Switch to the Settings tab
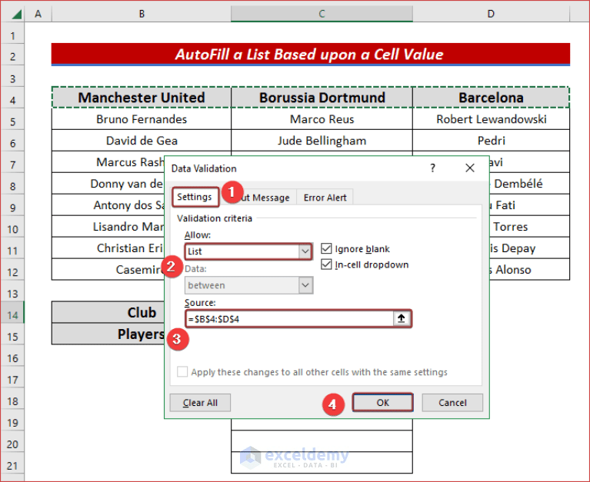590x482 pixels. 195,197
